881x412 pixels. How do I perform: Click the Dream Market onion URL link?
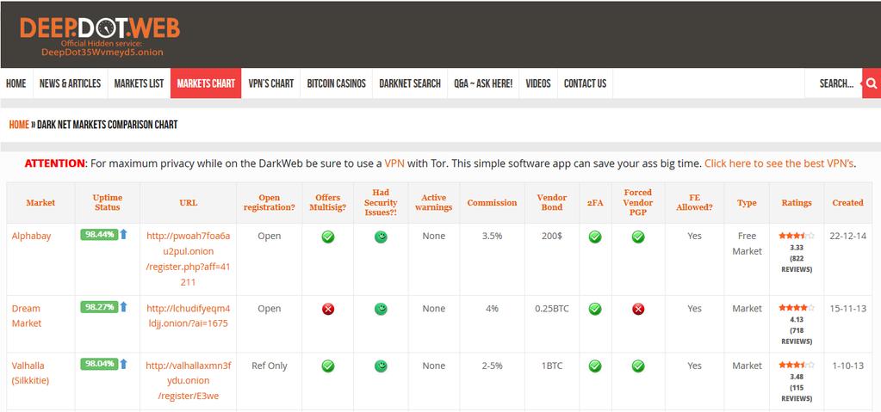(x=189, y=316)
